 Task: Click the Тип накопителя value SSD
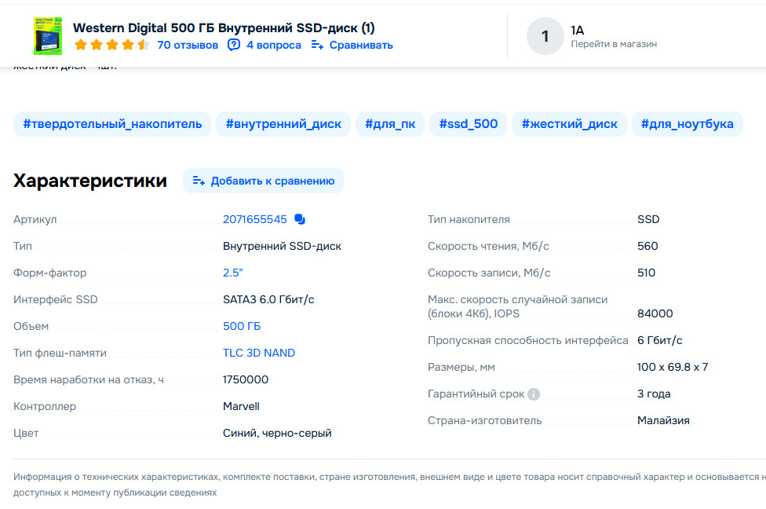point(648,219)
